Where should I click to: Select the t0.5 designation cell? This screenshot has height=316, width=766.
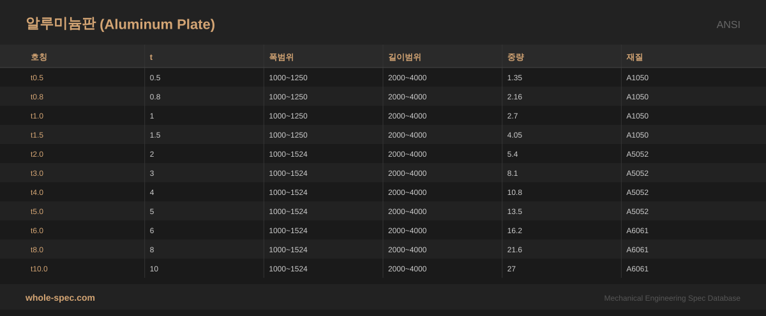click(37, 78)
